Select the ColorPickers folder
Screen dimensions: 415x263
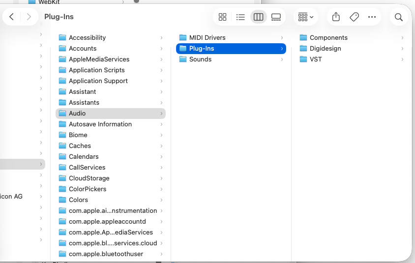click(x=110, y=189)
